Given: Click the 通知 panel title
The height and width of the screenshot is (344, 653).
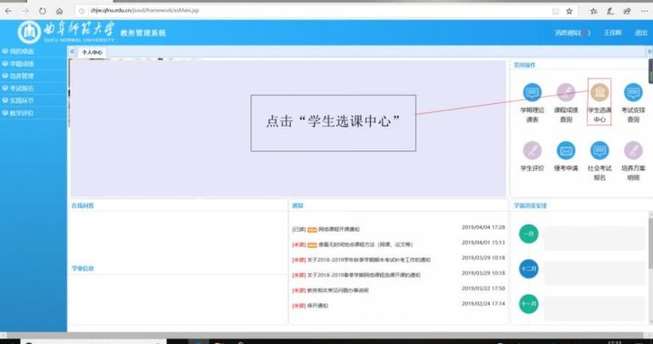Looking at the screenshot, I should (297, 205).
